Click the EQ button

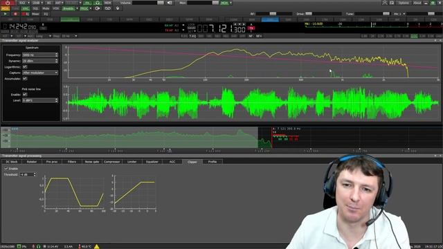(46, 14)
